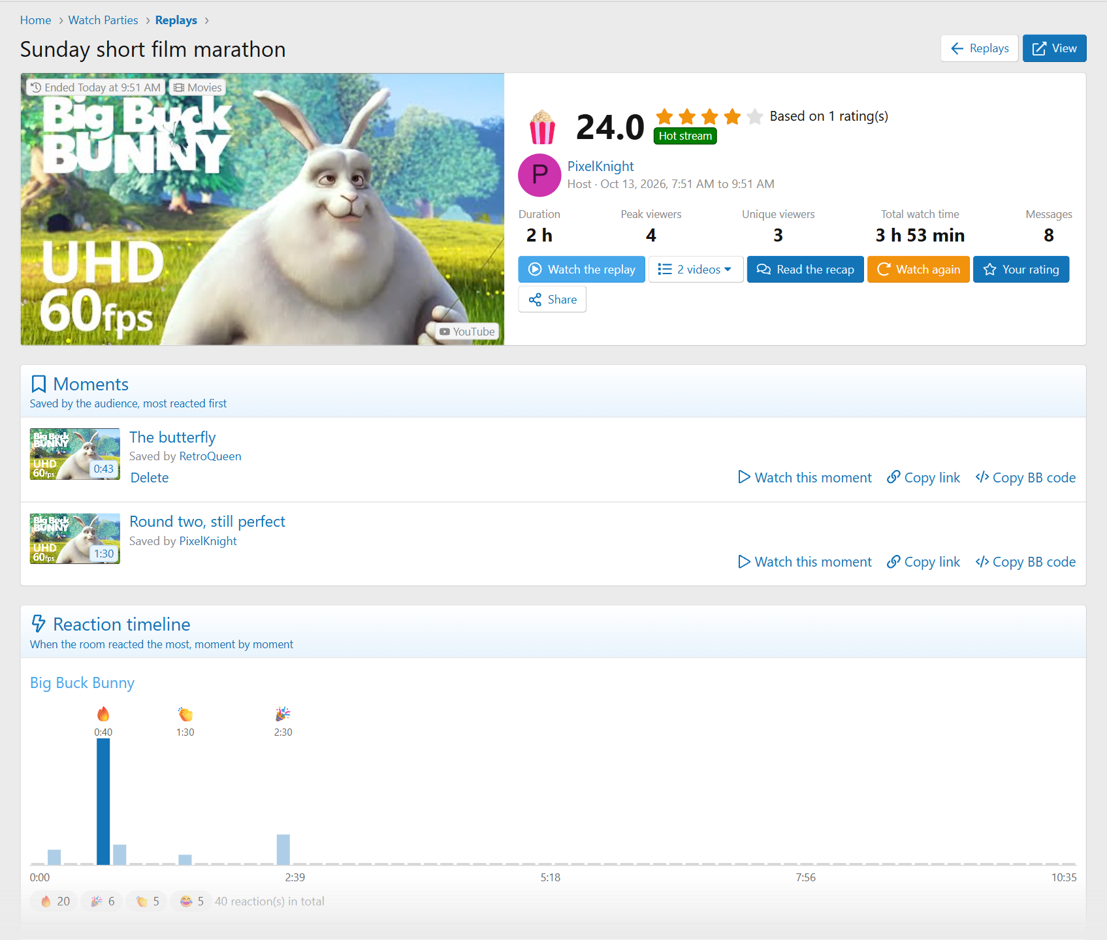Click the Watch again button
The image size is (1107, 940).
pyautogui.click(x=918, y=270)
